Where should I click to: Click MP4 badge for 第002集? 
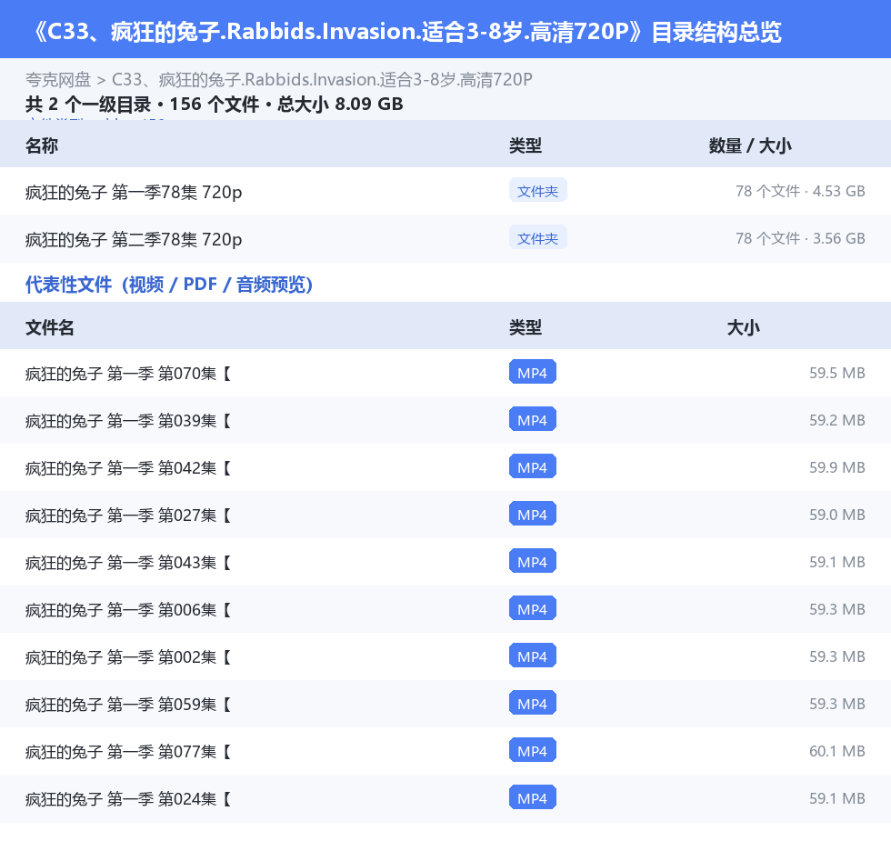[533, 656]
